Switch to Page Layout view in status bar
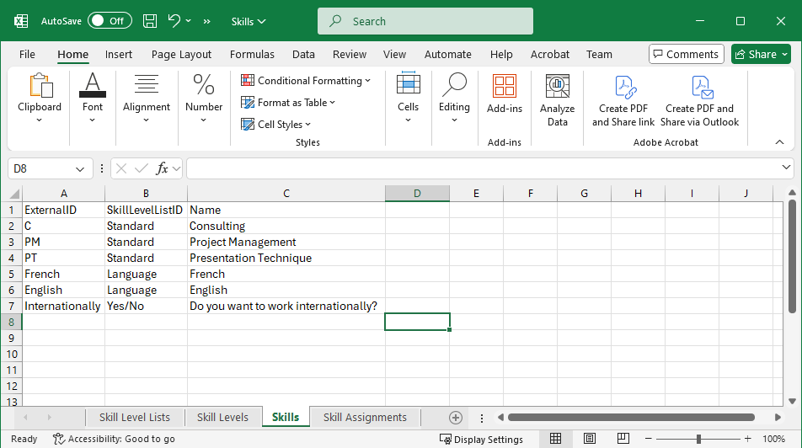 (589, 439)
